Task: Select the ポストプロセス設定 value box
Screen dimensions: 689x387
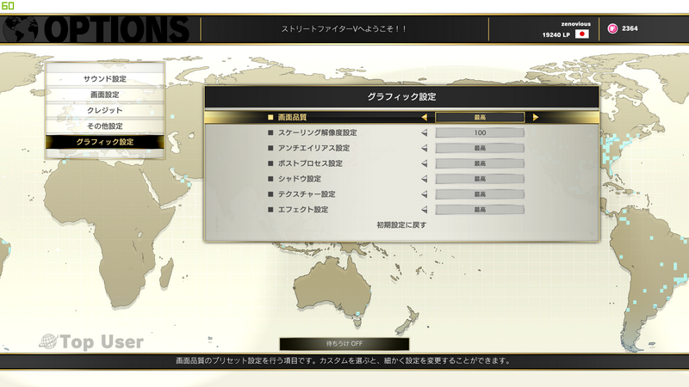Action: tap(480, 163)
